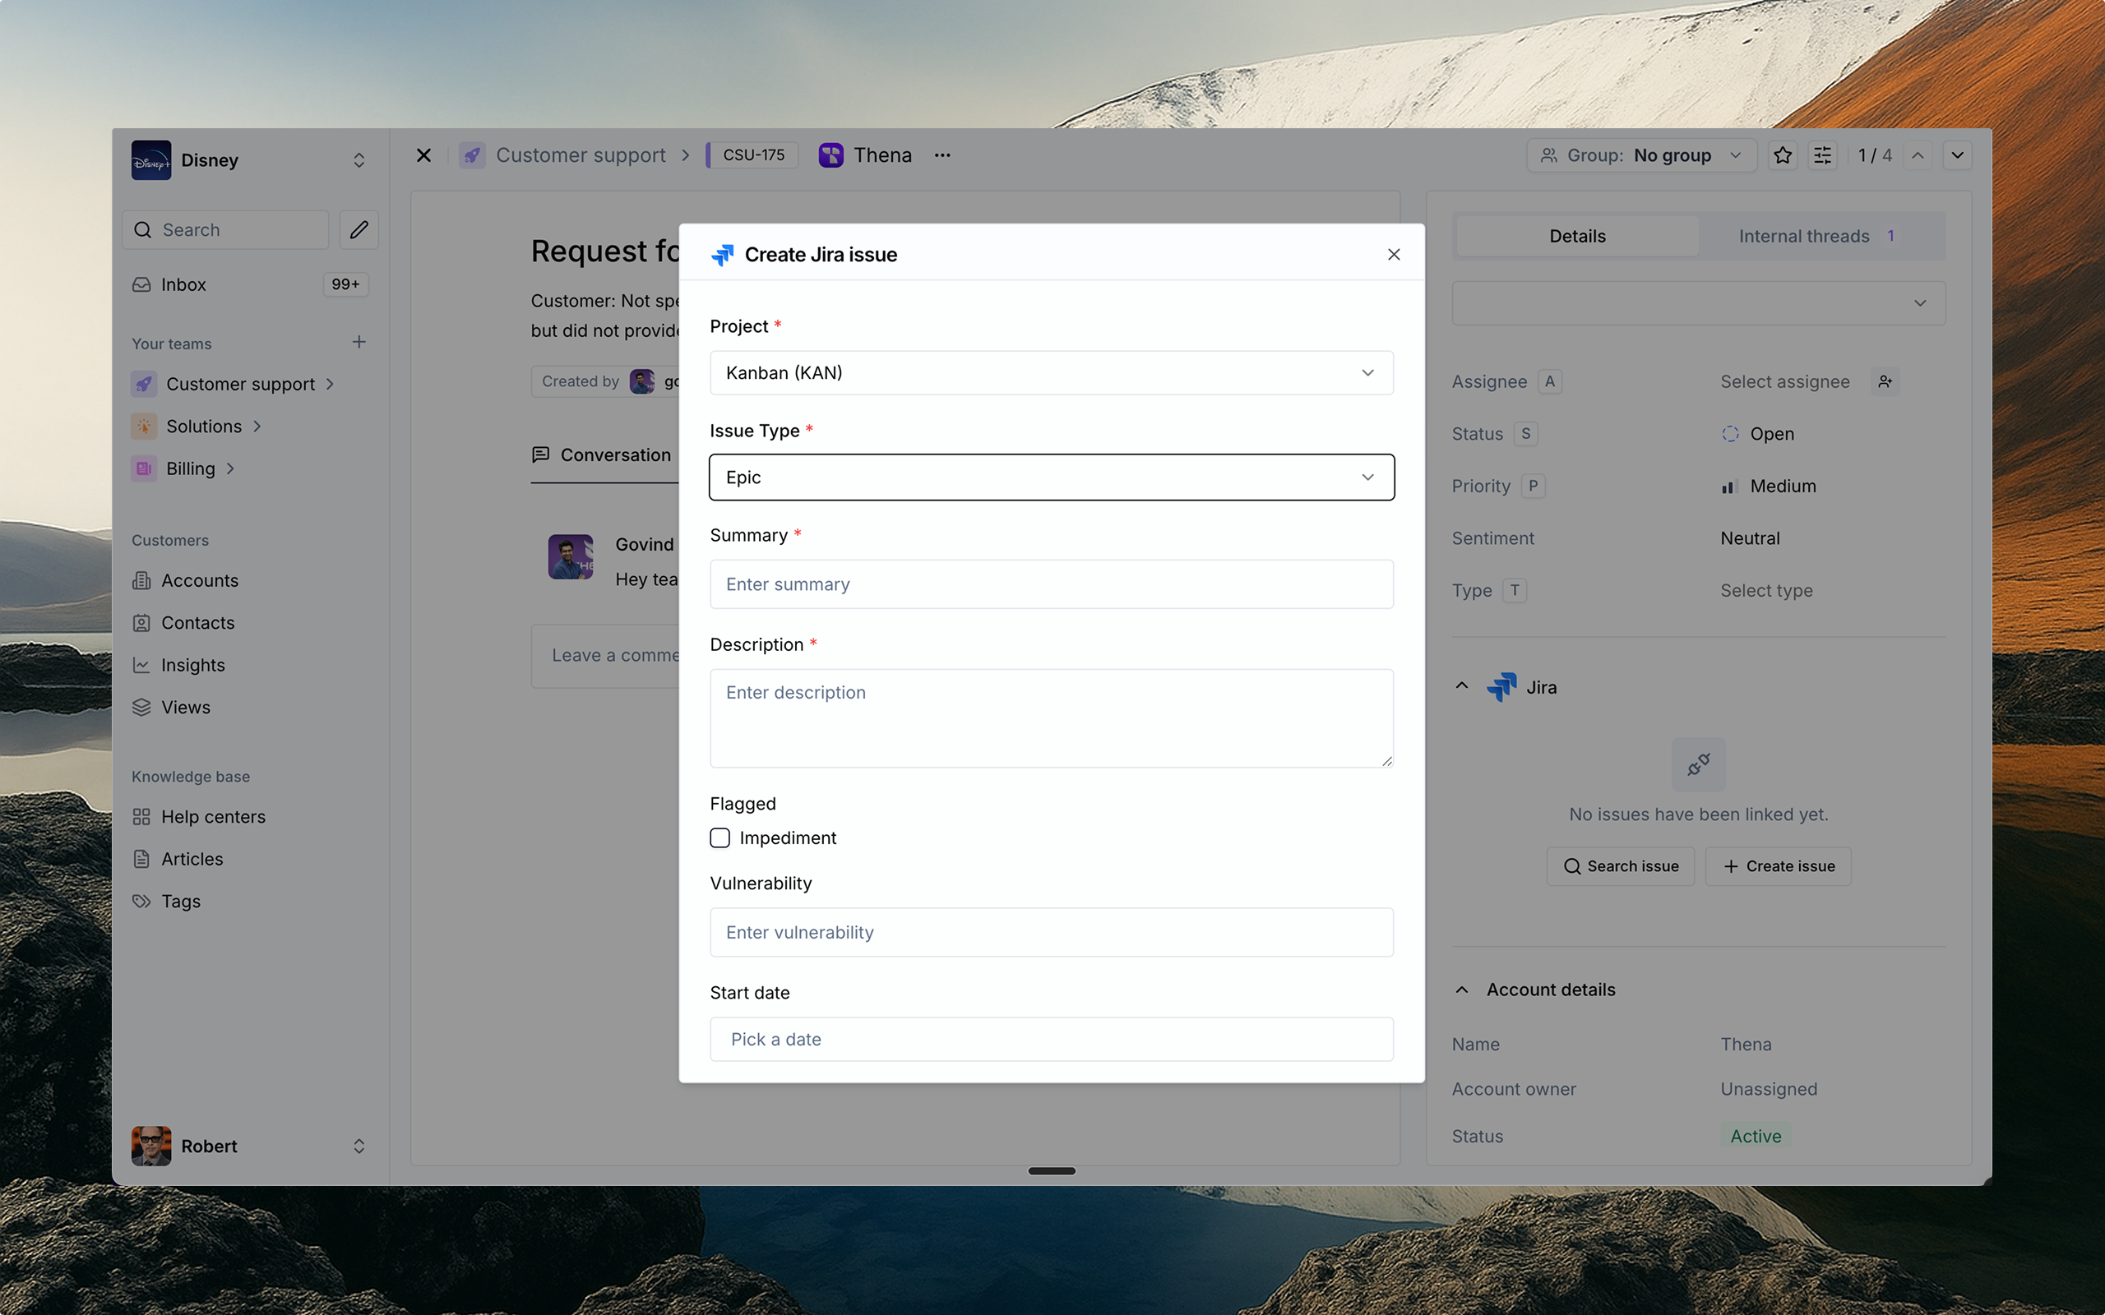The height and width of the screenshot is (1315, 2105).
Task: Expand the Group: No group dropdown
Action: pos(1640,155)
